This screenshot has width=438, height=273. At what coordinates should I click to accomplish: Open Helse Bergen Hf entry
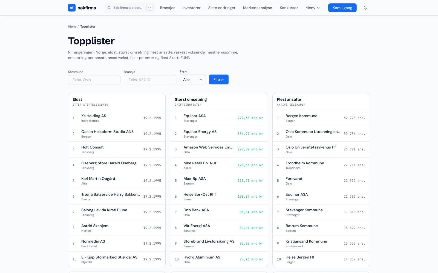coord(321,259)
